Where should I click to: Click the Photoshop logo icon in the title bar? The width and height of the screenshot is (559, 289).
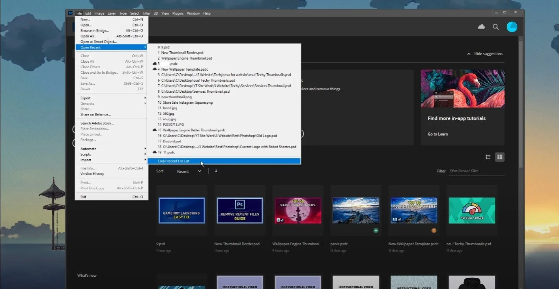(x=69, y=13)
